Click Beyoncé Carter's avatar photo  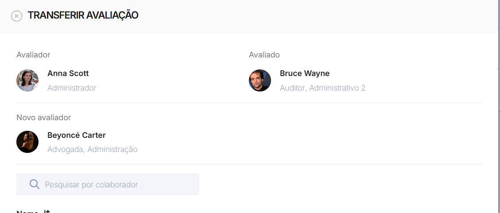click(27, 142)
